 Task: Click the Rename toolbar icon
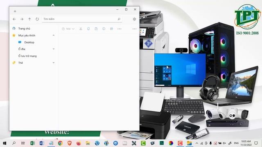click(x=104, y=29)
